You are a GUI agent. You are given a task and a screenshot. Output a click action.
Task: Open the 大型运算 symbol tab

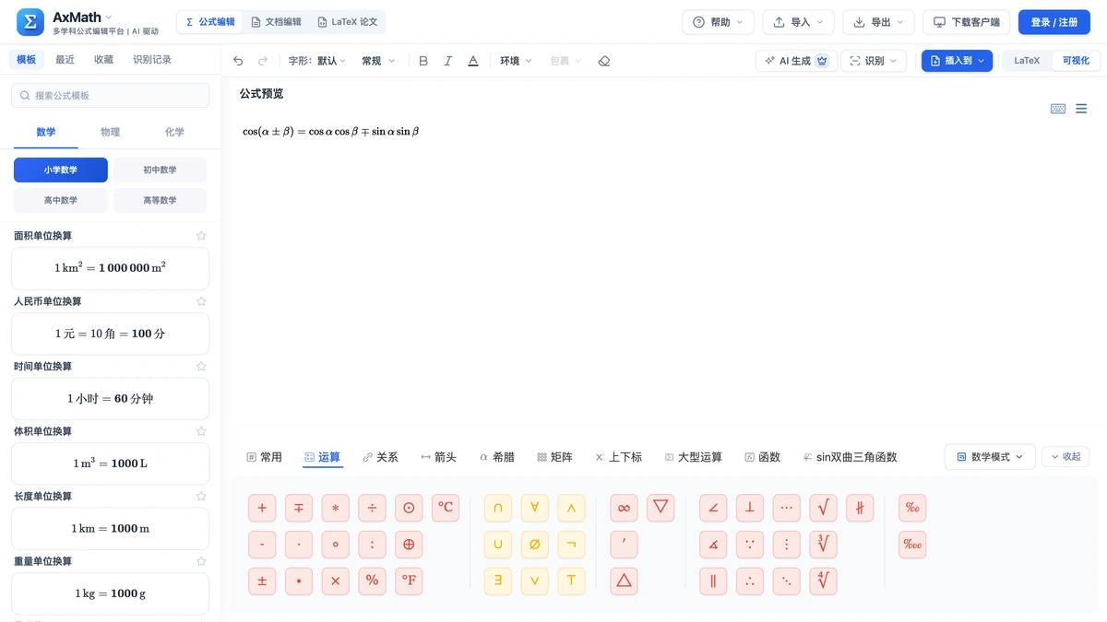pyautogui.click(x=694, y=457)
